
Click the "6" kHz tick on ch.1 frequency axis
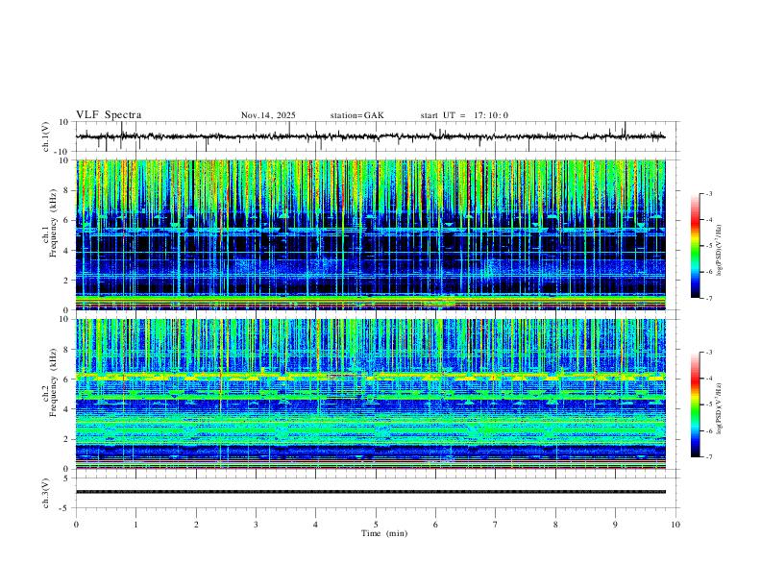pyautogui.click(x=66, y=220)
